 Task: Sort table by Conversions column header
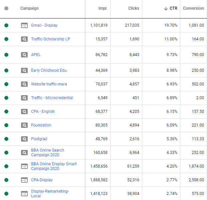193,8
